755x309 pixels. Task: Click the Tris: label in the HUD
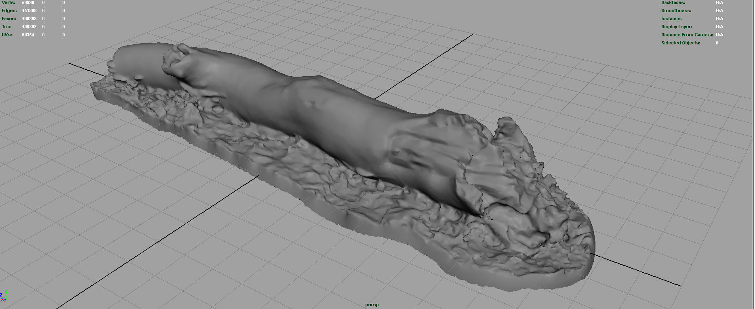pos(7,27)
